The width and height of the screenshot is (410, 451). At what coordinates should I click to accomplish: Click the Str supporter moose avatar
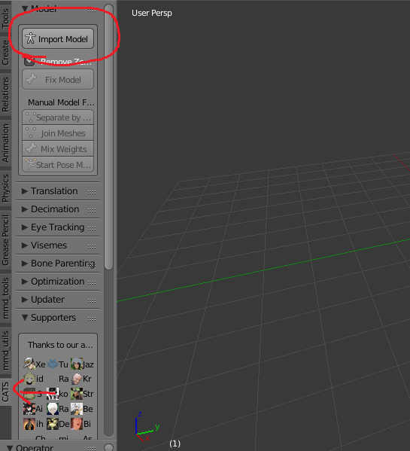[x=77, y=394]
